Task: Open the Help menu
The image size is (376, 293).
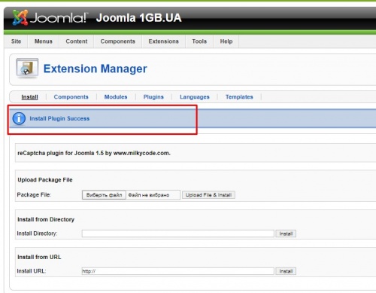Action: [226, 41]
